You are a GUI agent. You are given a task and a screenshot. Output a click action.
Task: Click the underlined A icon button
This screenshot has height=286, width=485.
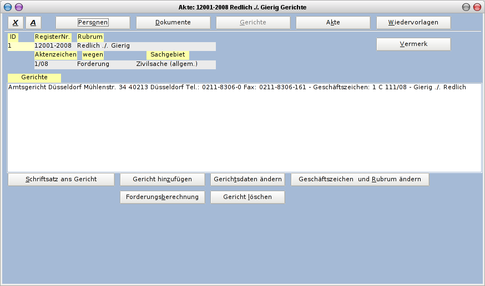[33, 23]
